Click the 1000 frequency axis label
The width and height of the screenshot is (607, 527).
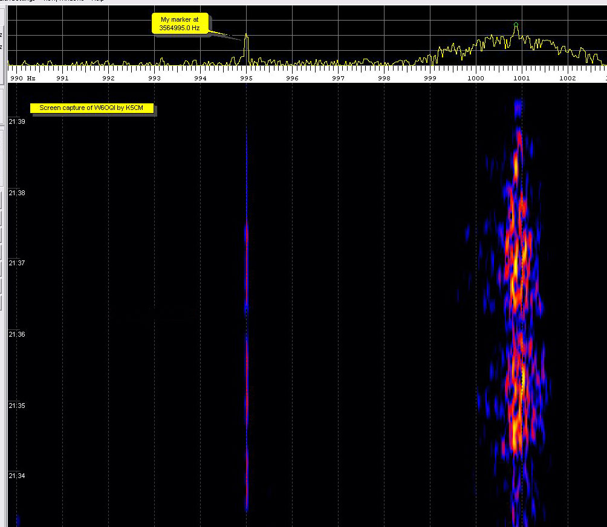476,78
